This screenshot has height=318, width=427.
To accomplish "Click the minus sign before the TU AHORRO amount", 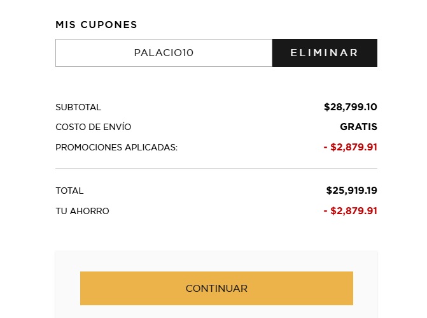I will (326, 211).
